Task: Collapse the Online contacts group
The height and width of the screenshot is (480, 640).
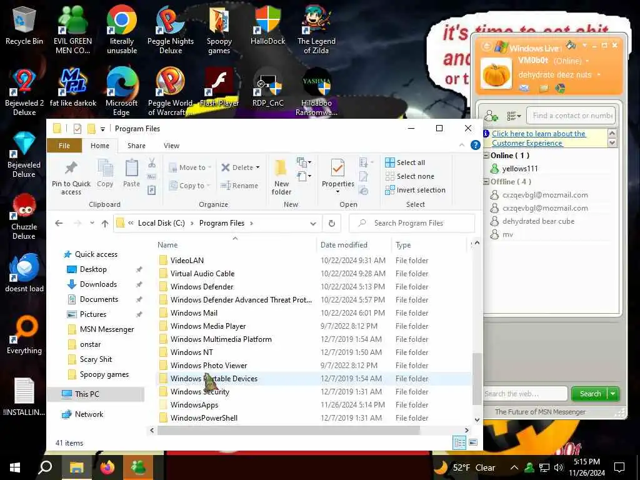Action: pyautogui.click(x=486, y=156)
